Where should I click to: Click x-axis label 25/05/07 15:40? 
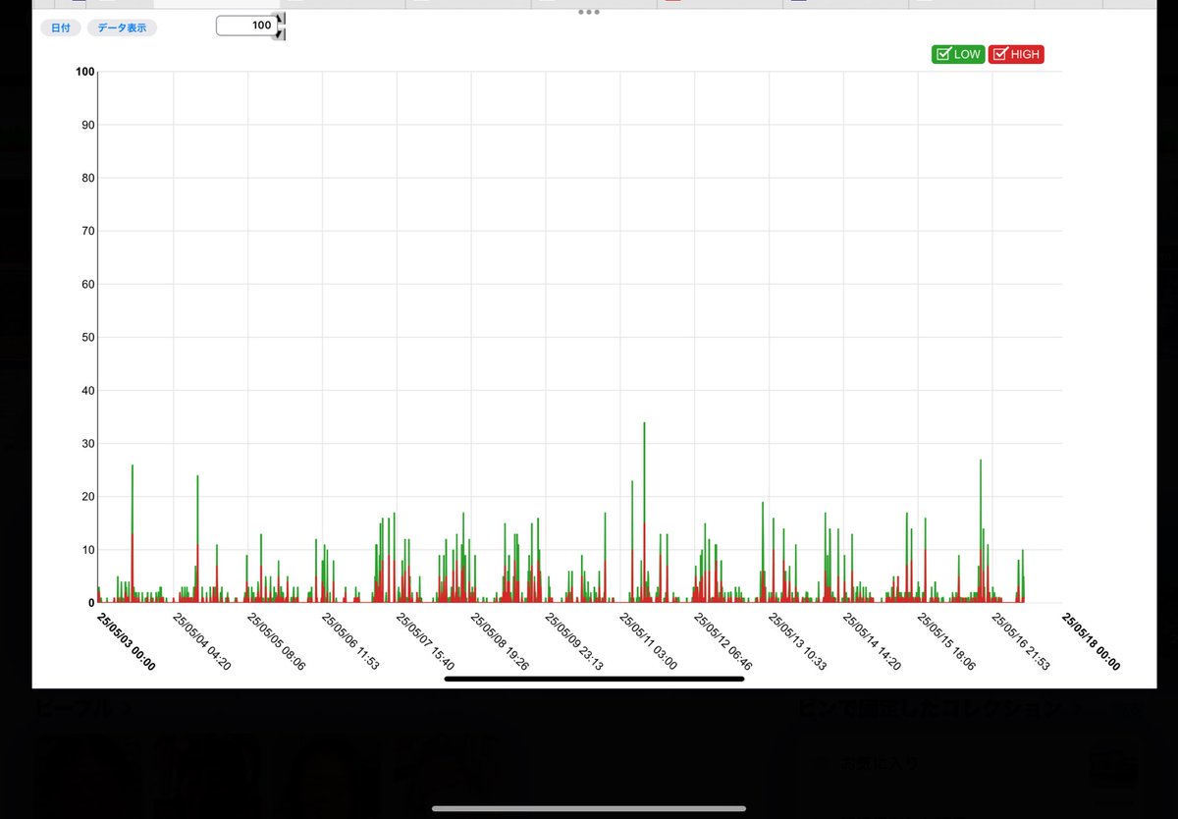coord(425,641)
